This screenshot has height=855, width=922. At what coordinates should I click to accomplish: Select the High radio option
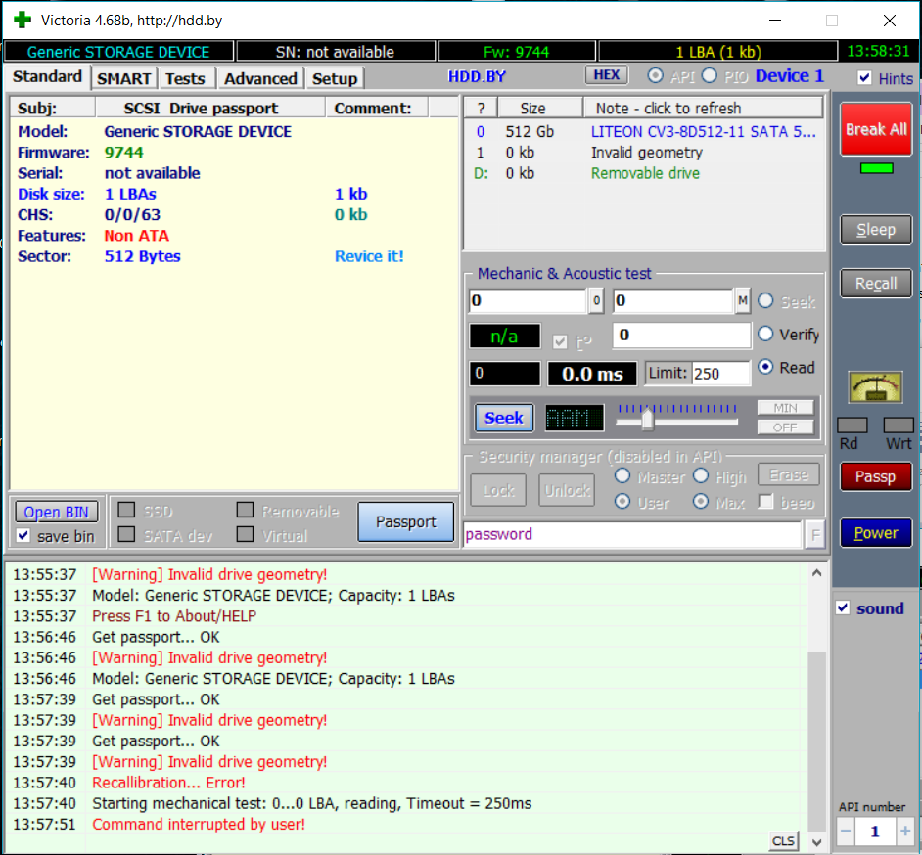tap(701, 476)
